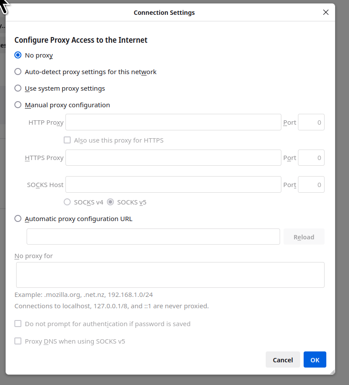Click the HTTPS Proxy Port field
Viewport: 349px width, 385px height.
click(x=311, y=158)
